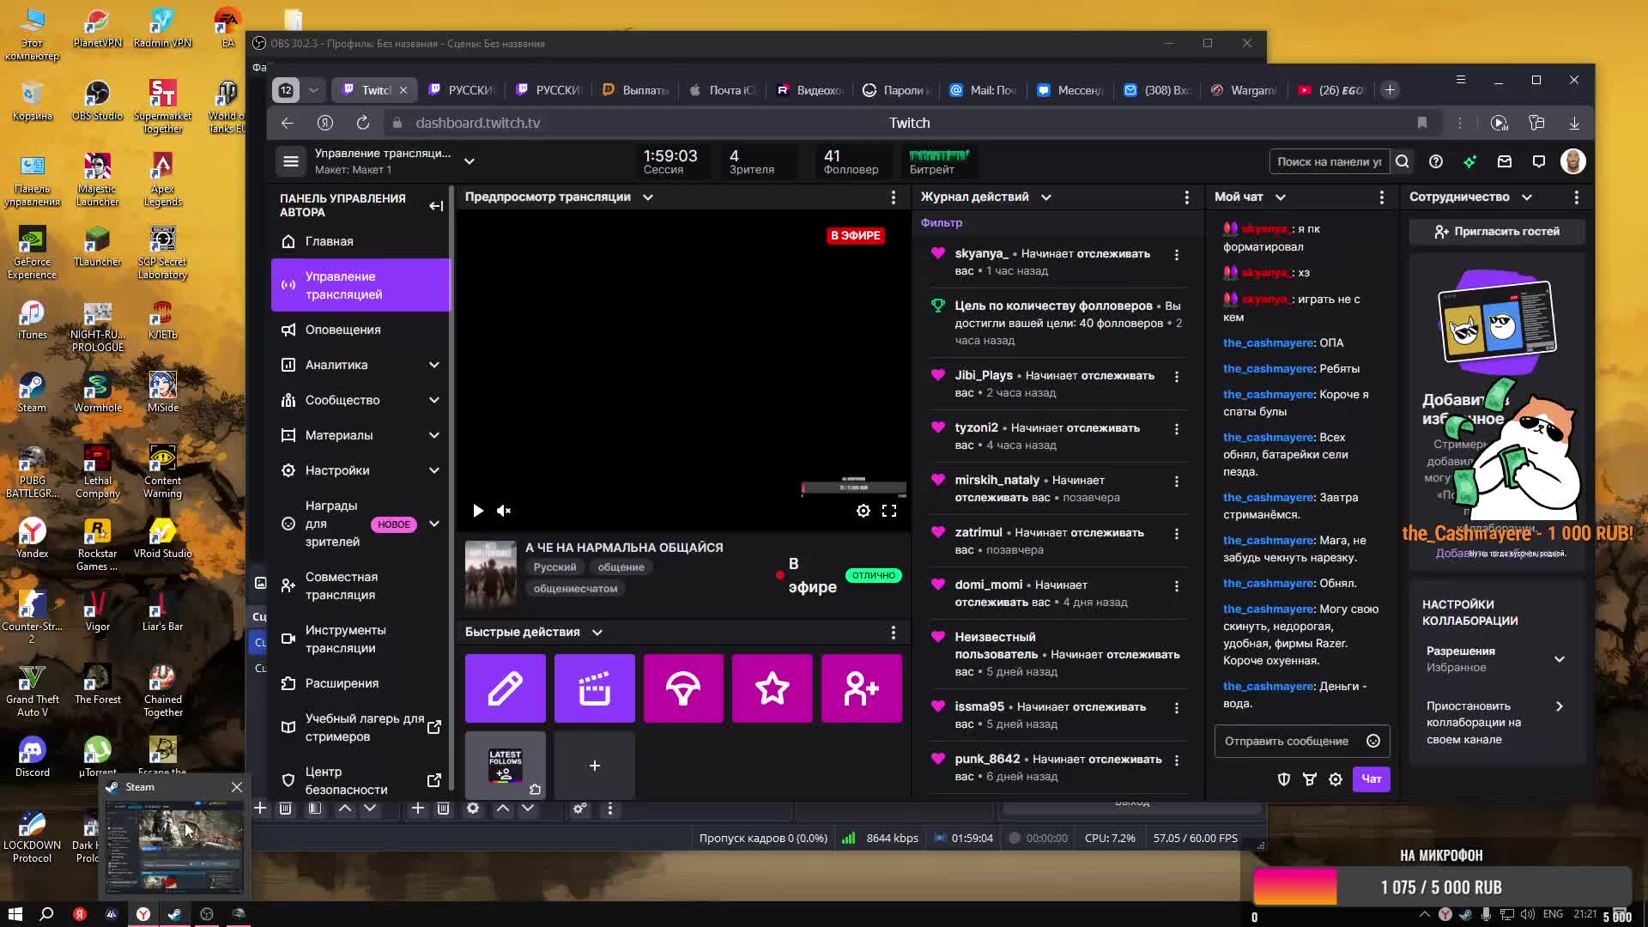The height and width of the screenshot is (927, 1648).
Task: Open options for Jibi_Plays follow entry
Action: tap(1177, 377)
